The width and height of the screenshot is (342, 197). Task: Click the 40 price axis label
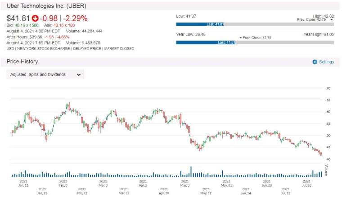[x=328, y=159]
